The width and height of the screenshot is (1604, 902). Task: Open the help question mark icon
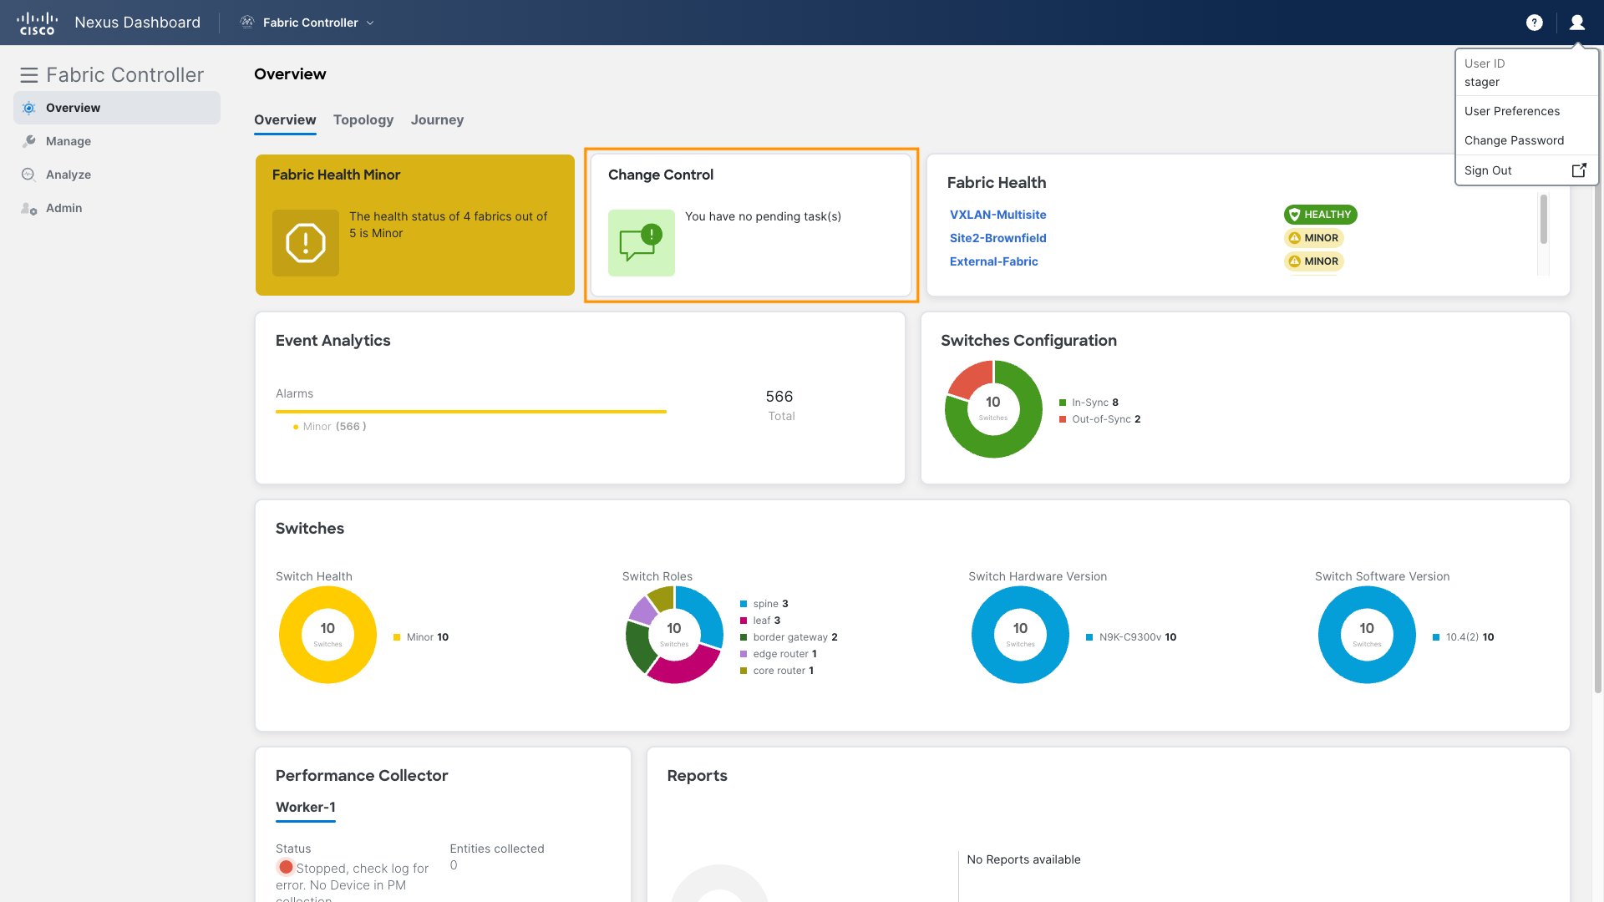pos(1535,23)
